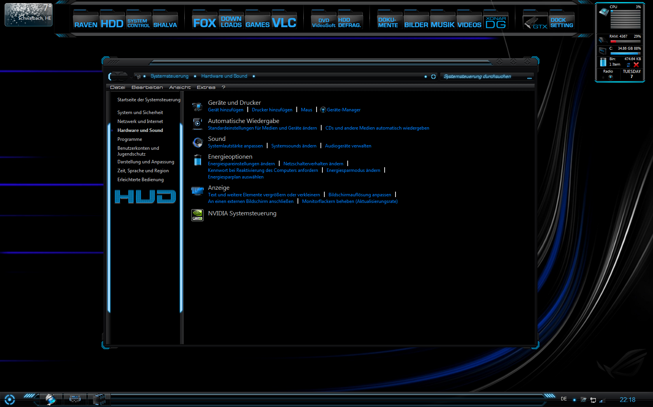The width and height of the screenshot is (653, 407).
Task: Open Programme category
Action: tap(130, 139)
